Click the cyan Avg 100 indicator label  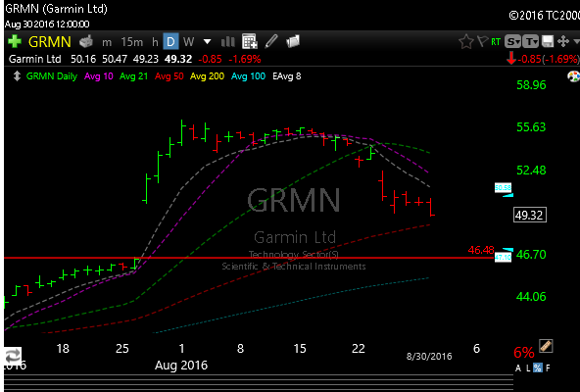[x=248, y=76]
